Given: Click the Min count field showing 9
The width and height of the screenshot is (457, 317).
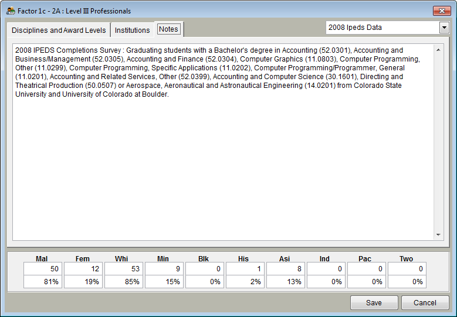Looking at the screenshot, I should [x=164, y=269].
